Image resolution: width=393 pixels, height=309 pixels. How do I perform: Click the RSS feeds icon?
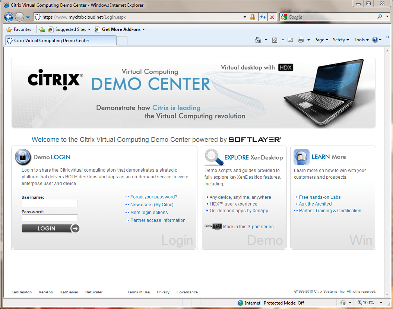[x=275, y=39]
